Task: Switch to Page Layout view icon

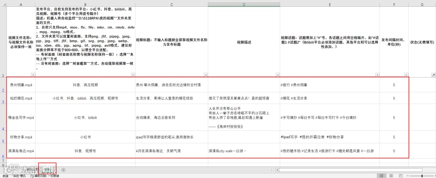Action: [x=391, y=176]
